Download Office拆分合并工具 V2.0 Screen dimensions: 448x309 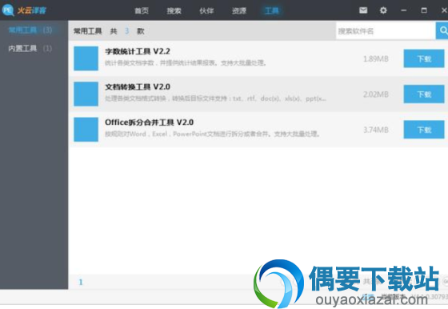[424, 130]
